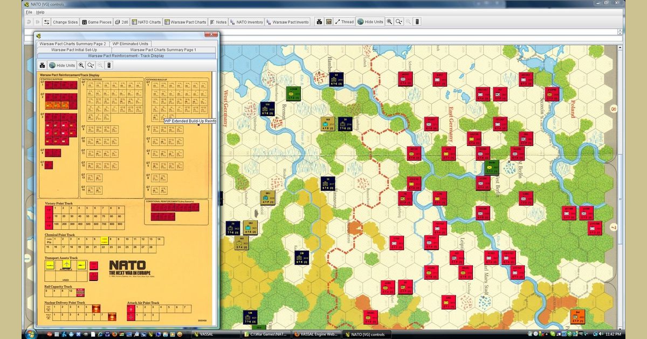Toggle Hide Units on the main toolbar
This screenshot has height=339, width=647.
(370, 22)
